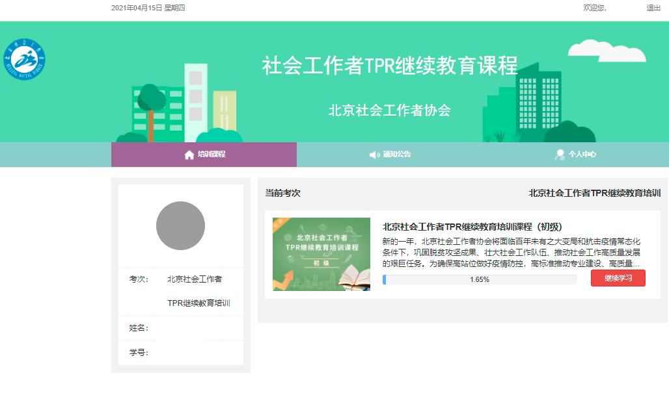
Task: Click the banner title 社会工作者TPR继续教育课程
Action: pyautogui.click(x=390, y=66)
